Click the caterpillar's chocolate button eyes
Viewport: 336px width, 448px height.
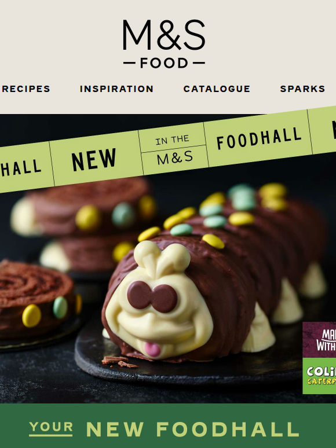[152, 296]
